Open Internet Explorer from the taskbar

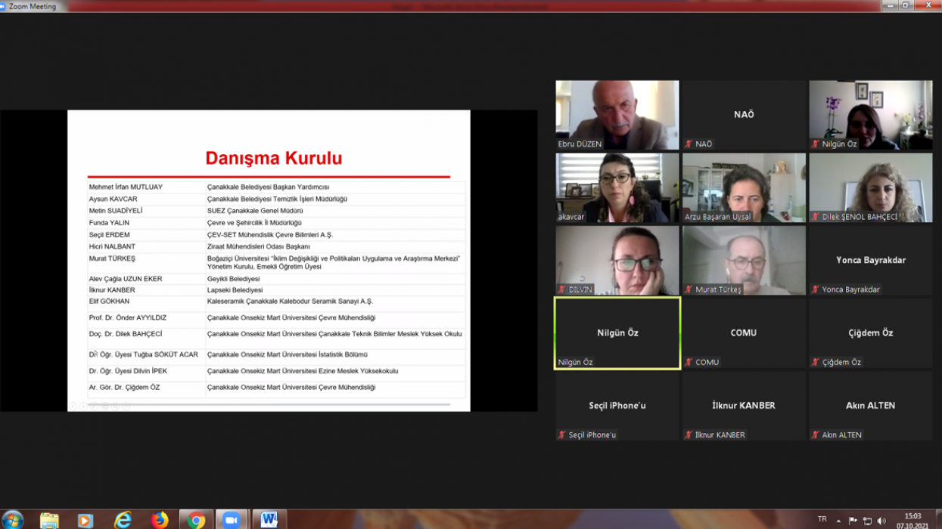coord(123,520)
